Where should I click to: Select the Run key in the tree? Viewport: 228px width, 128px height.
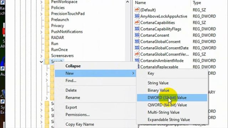coord(55,43)
